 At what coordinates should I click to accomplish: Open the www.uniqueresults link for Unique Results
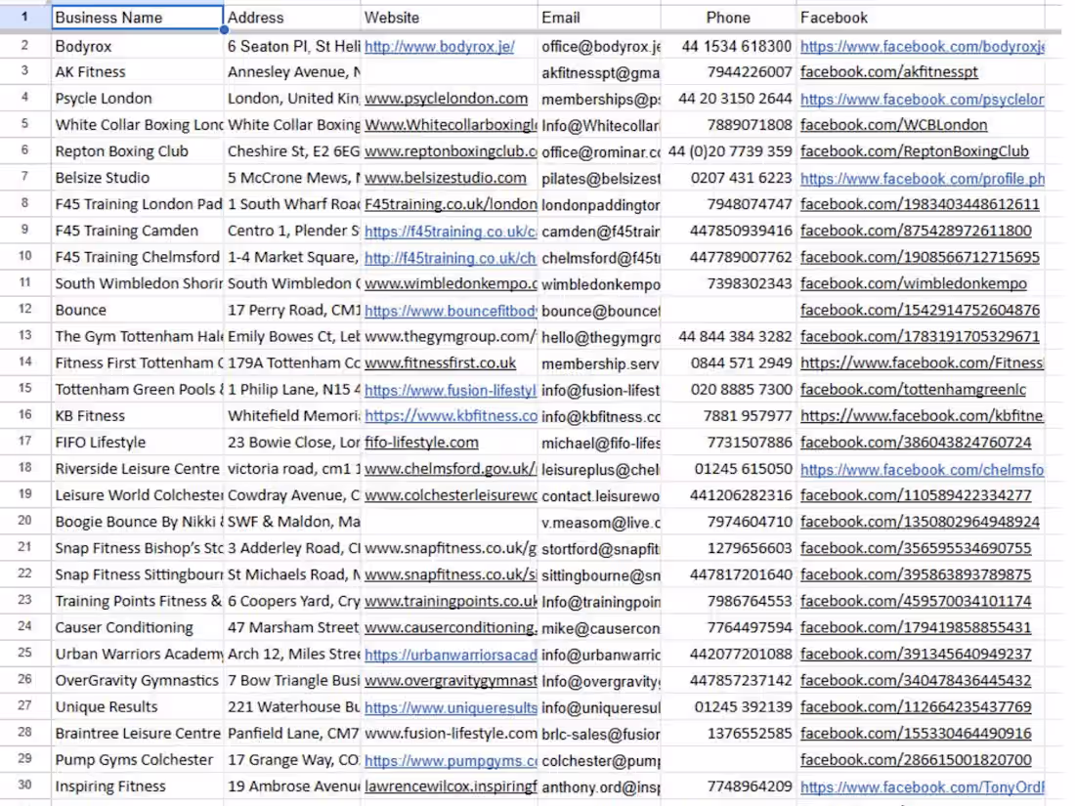(450, 706)
